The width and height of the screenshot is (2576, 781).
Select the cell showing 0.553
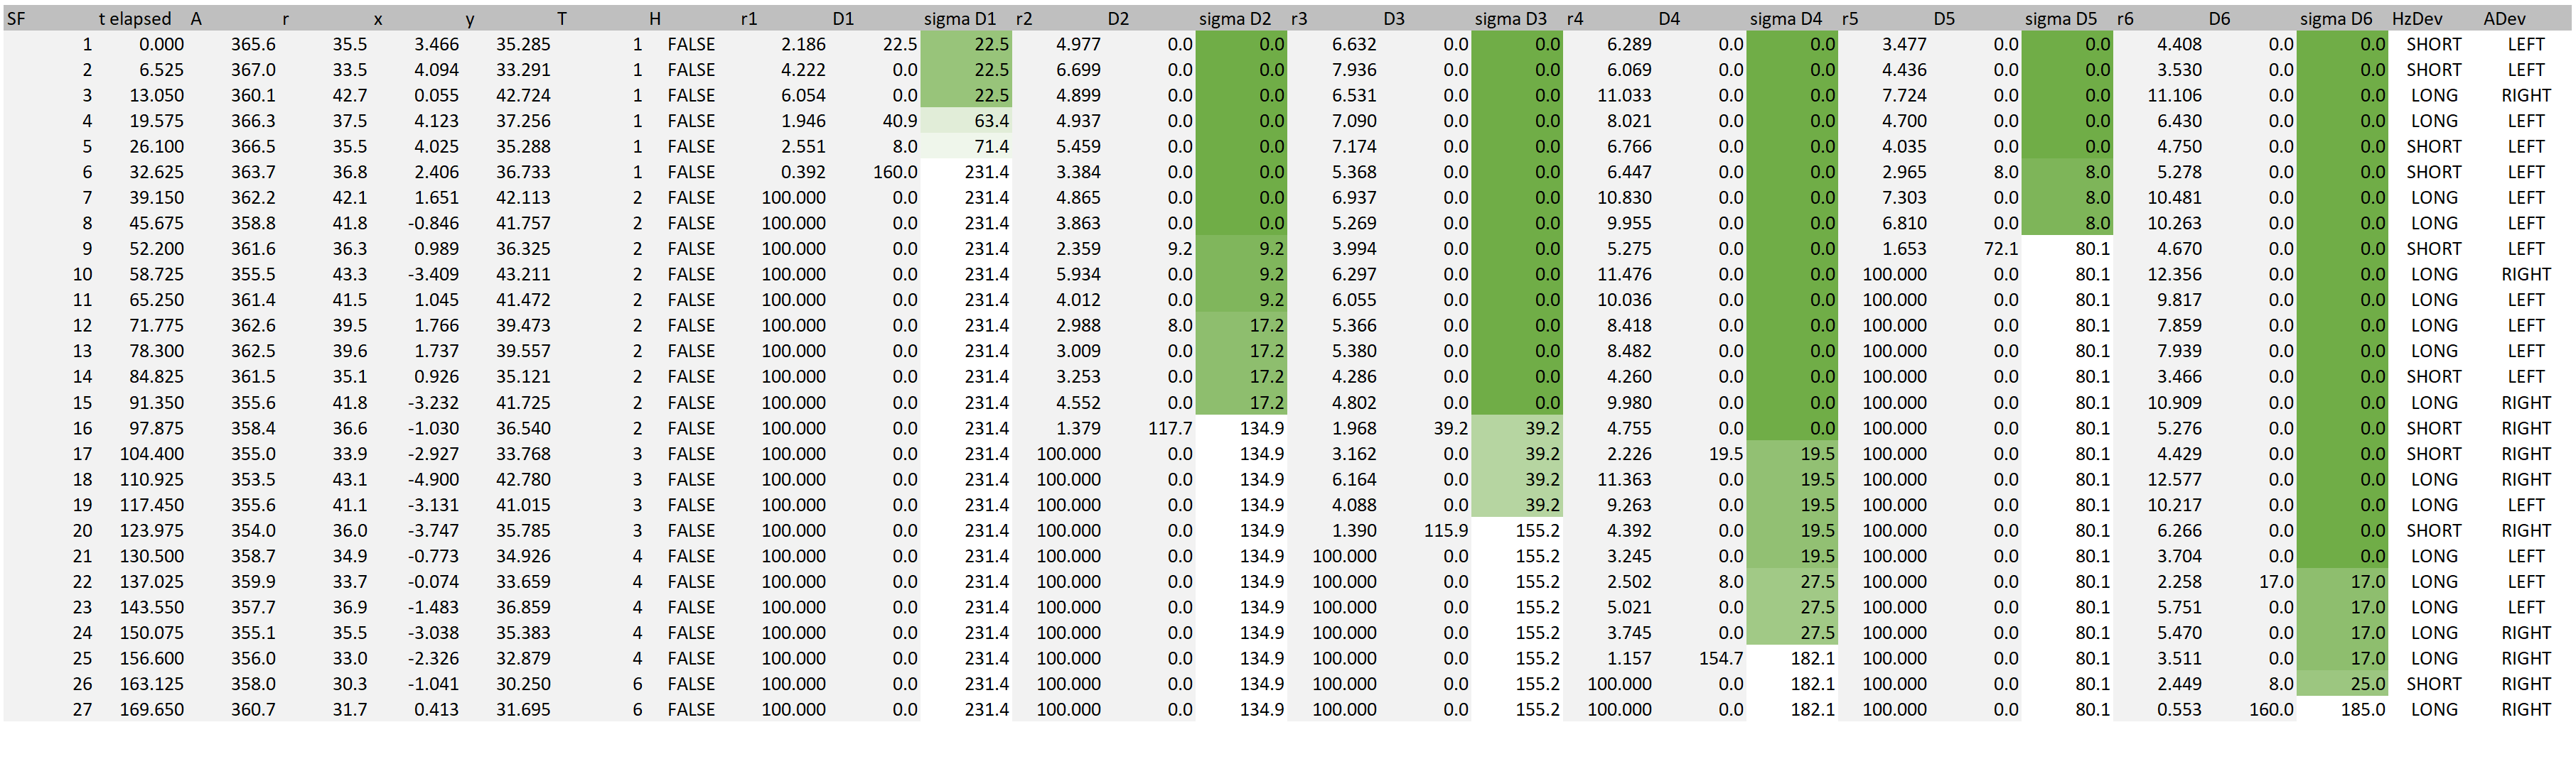pos(2179,710)
